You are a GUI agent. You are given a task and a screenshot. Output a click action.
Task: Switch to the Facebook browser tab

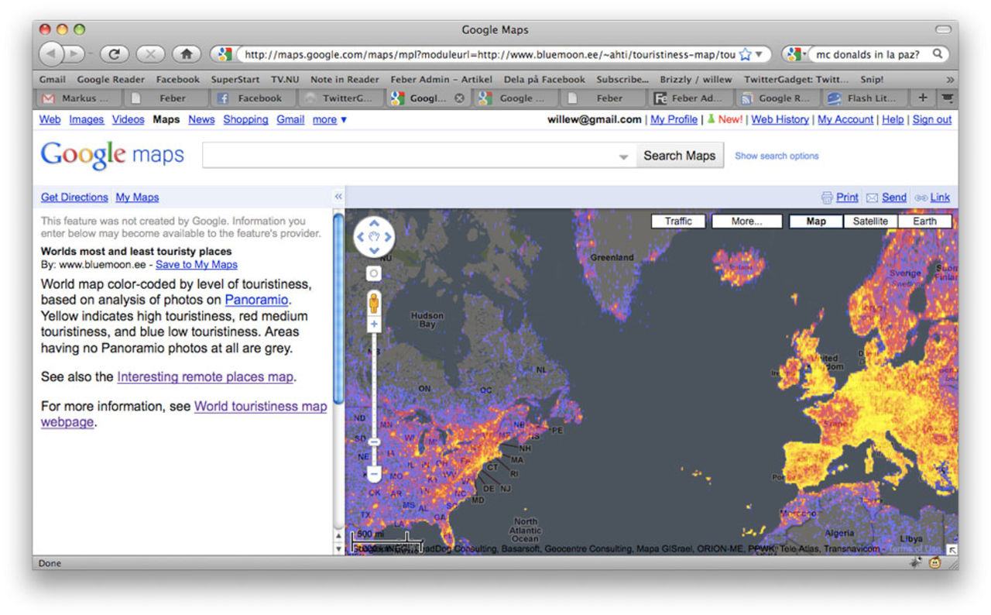pos(253,98)
